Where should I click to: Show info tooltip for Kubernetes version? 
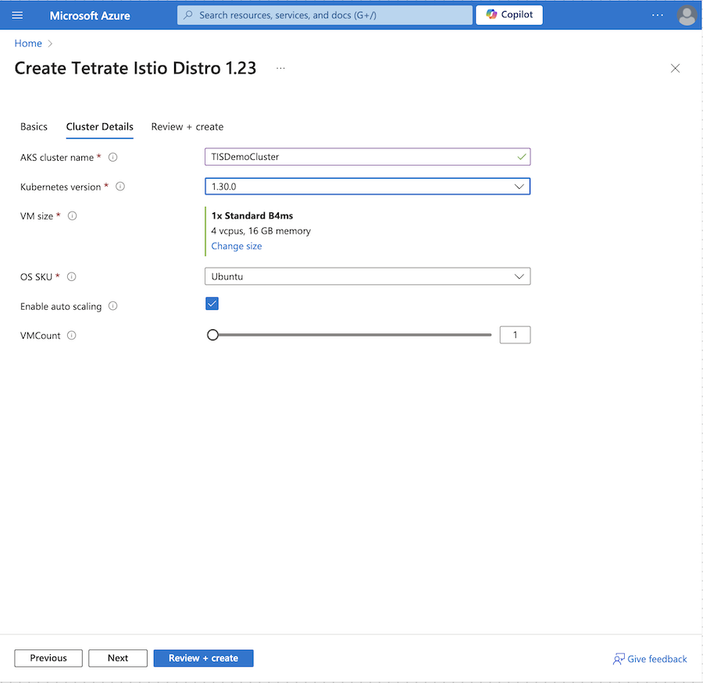(120, 187)
